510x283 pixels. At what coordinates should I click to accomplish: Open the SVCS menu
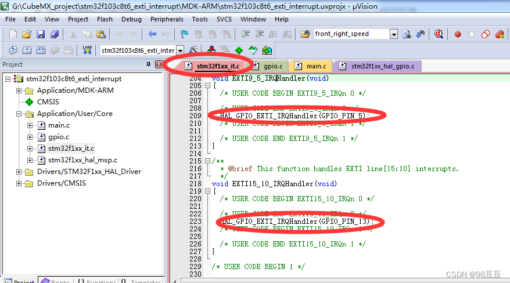[x=224, y=19]
